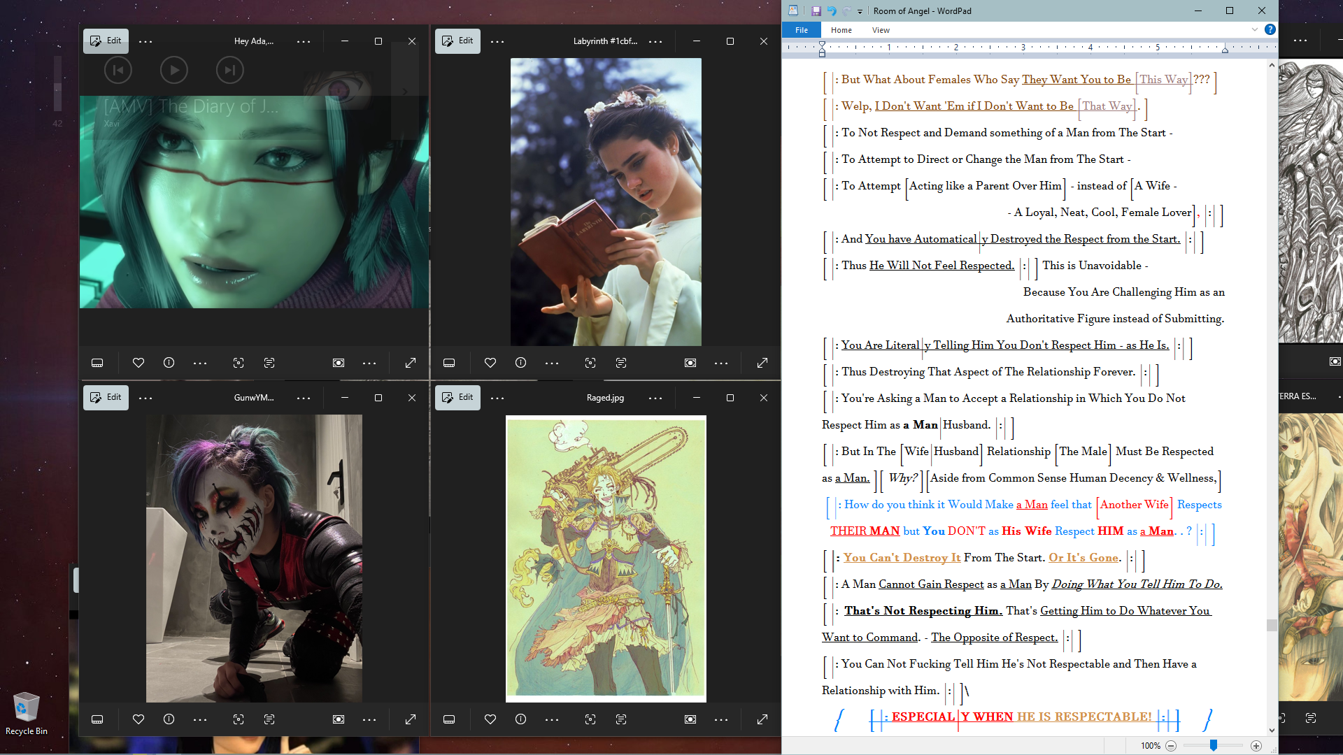Open the WordPad Home tab
Viewport: 1343px width, 755px height.
tap(841, 30)
